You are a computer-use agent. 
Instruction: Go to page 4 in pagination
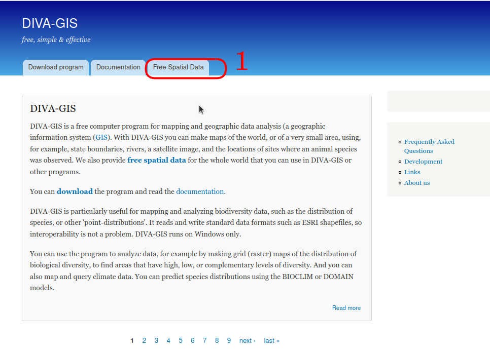point(168,340)
